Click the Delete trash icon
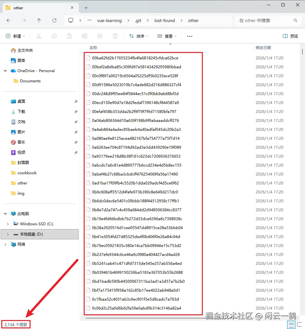The width and height of the screenshot is (305, 329). click(115, 36)
